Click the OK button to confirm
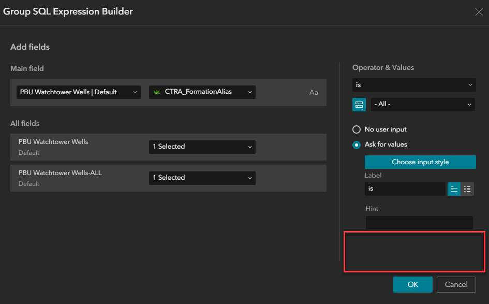 click(412, 284)
